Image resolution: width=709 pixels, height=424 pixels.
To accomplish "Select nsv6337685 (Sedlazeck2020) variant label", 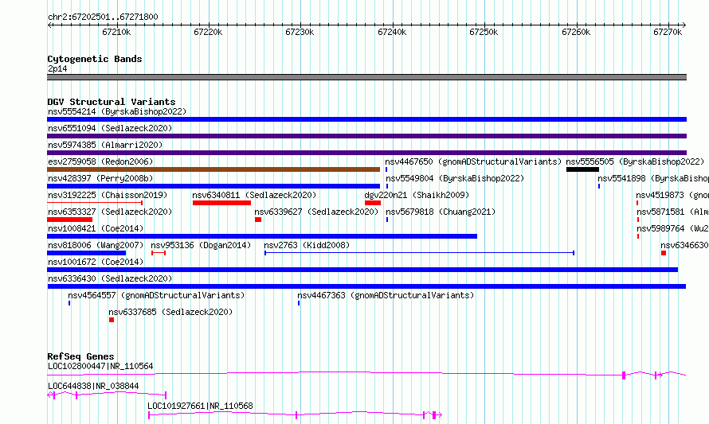I will [170, 312].
